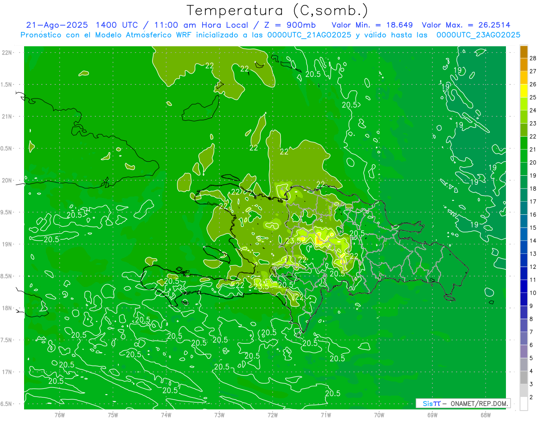
Task: Click the '73W' longitude axis label
Action: tap(219, 415)
